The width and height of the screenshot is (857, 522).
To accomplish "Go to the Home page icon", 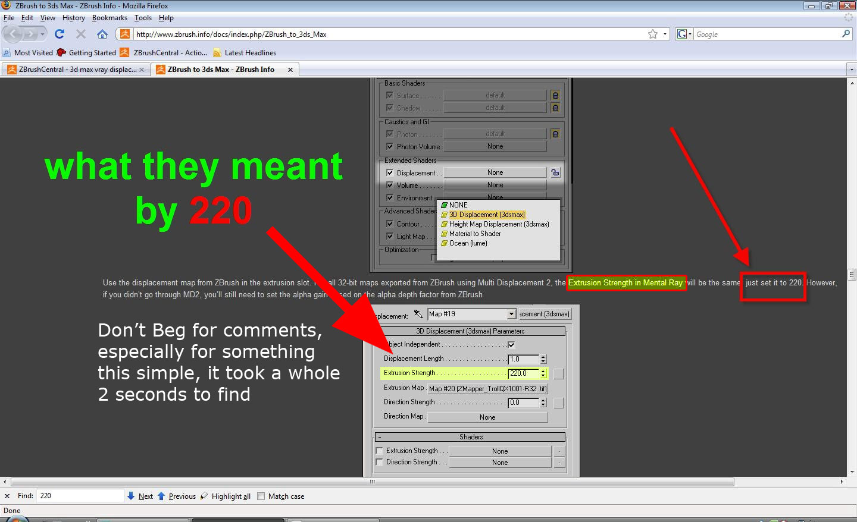I will [x=102, y=34].
